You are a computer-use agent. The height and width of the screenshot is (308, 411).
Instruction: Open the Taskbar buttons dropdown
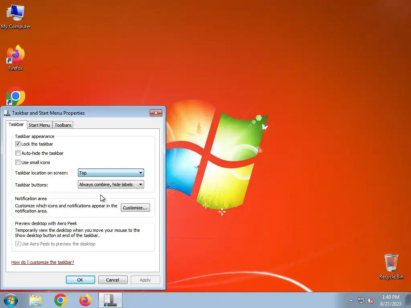pos(111,184)
